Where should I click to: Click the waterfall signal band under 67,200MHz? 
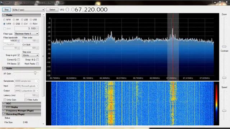(x=173, y=104)
